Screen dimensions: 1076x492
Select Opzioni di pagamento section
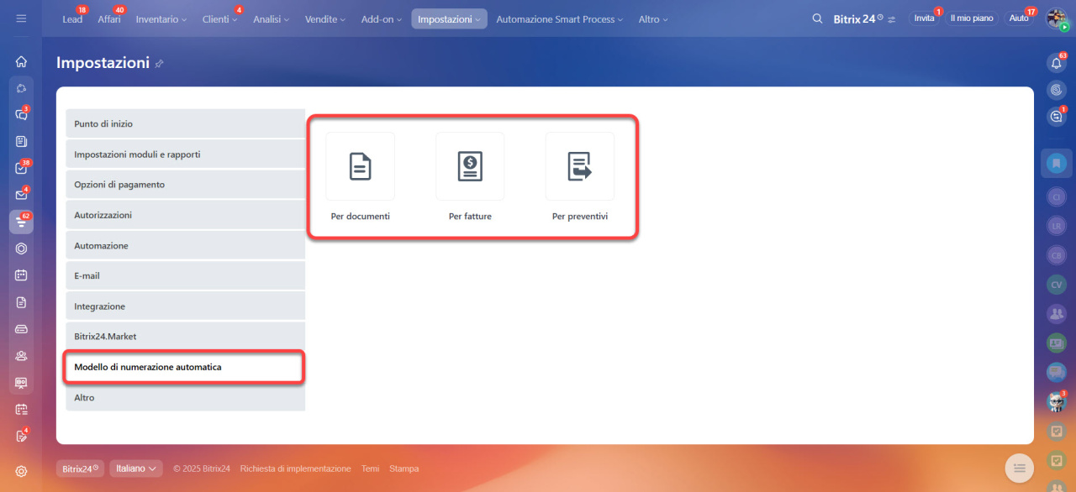point(185,185)
